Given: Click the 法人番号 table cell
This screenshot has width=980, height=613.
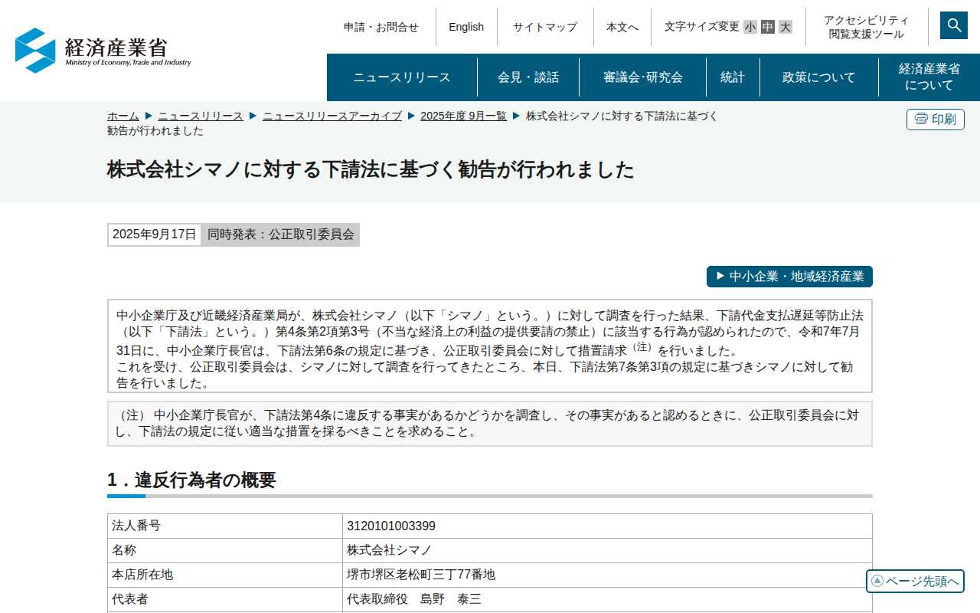Looking at the screenshot, I should [x=225, y=526].
